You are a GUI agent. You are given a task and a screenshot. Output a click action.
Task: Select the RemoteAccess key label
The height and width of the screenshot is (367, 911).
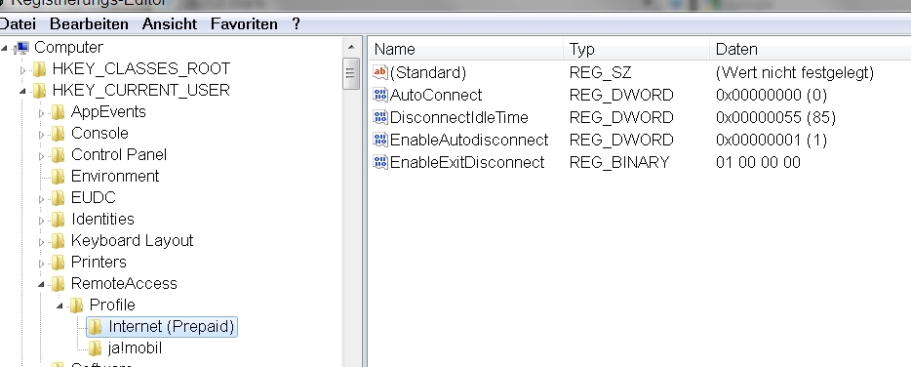(x=124, y=284)
